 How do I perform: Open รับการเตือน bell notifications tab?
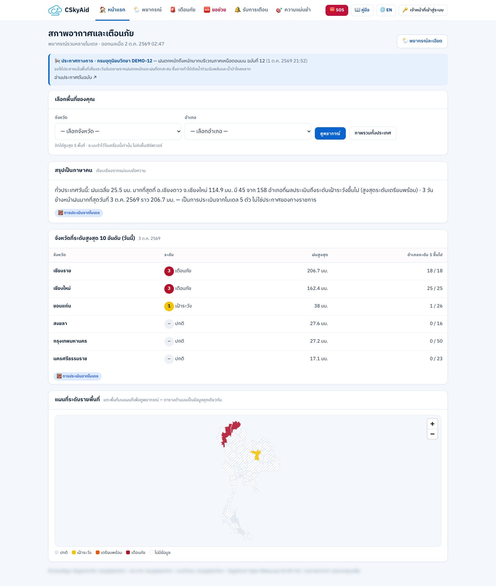click(x=251, y=10)
